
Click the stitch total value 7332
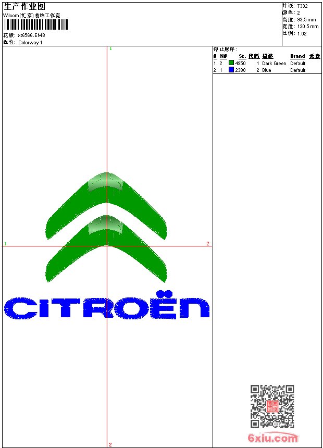(302, 6)
